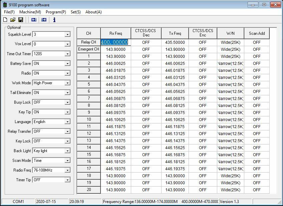Click the write-to-radio right arrow icon
Viewport: 283px width, 206px height.
coord(44,20)
